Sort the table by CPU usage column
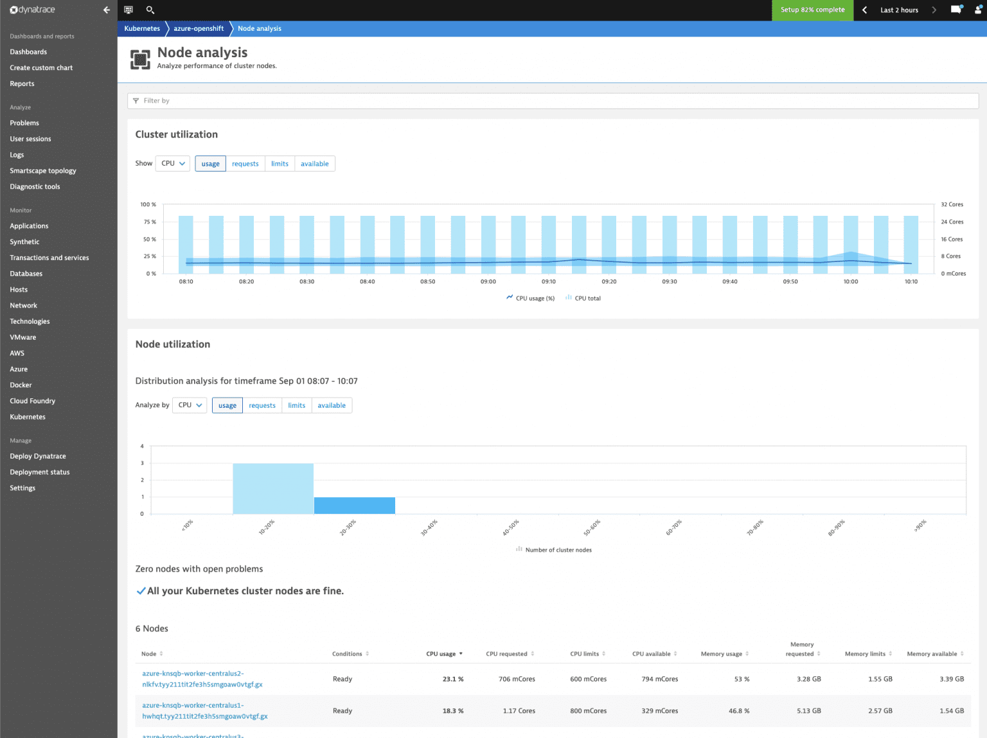 coord(440,653)
